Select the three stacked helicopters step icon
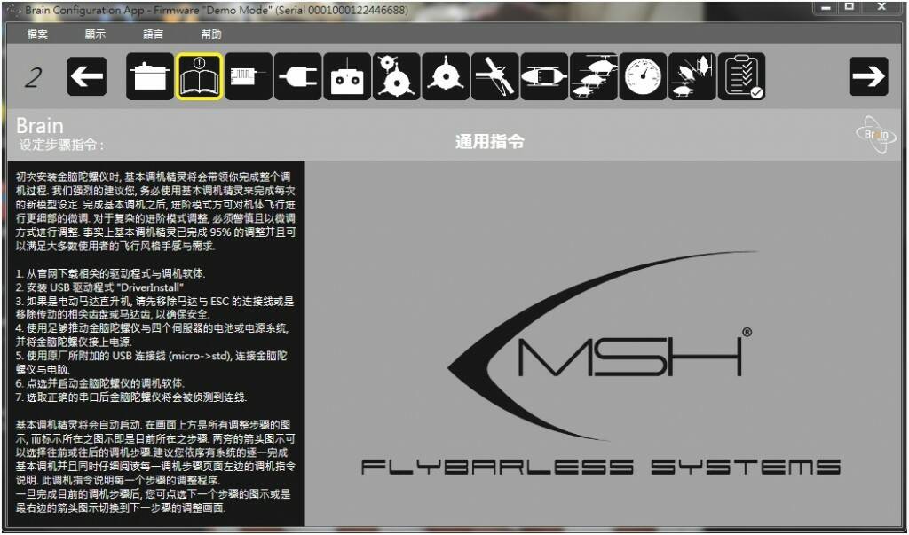This screenshot has height=535, width=909. click(x=594, y=76)
